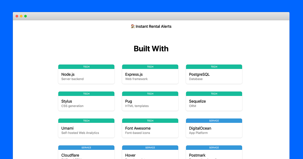Viewport: 303px width, 159px height.
Task: Click the 'Database' description under PostgreSQL
Action: coord(196,79)
